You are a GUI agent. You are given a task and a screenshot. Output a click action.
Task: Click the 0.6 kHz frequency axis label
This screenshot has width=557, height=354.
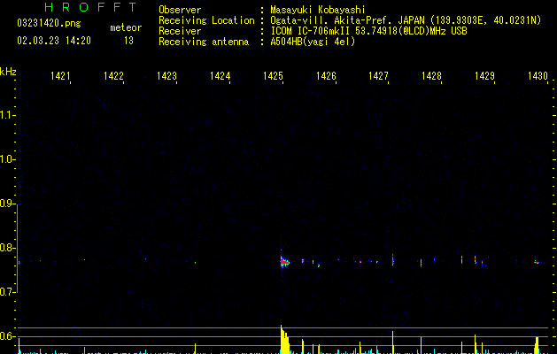pyautogui.click(x=7, y=336)
